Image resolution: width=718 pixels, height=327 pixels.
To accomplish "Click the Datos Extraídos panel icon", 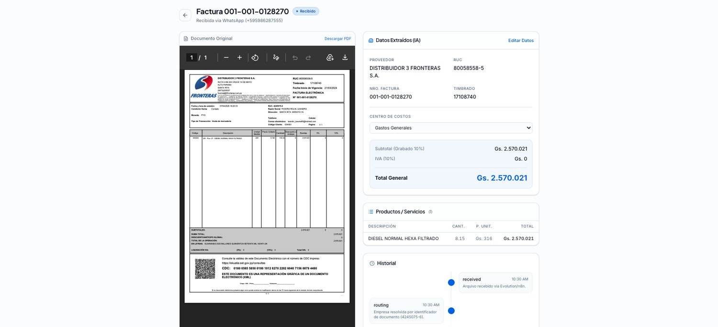I will pos(370,41).
